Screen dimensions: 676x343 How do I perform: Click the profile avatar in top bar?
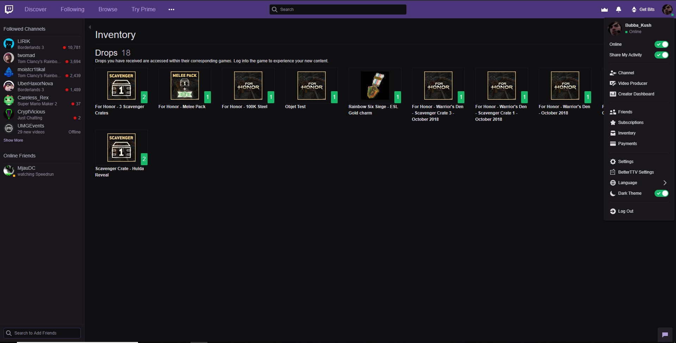click(667, 10)
